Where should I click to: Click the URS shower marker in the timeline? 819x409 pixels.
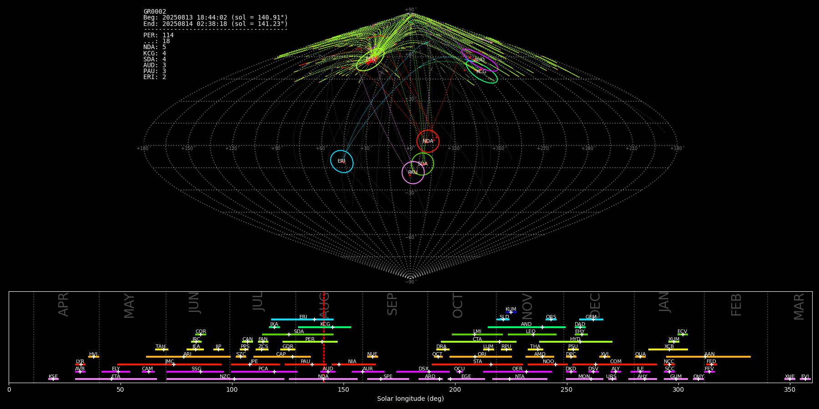coord(612,379)
